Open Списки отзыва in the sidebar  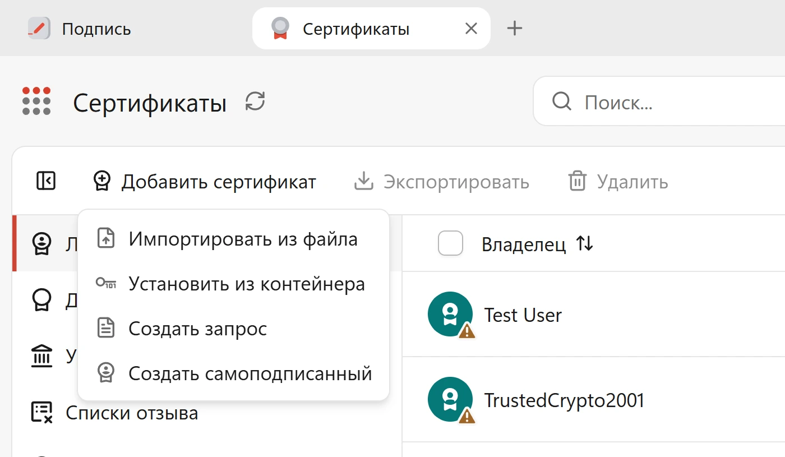132,413
